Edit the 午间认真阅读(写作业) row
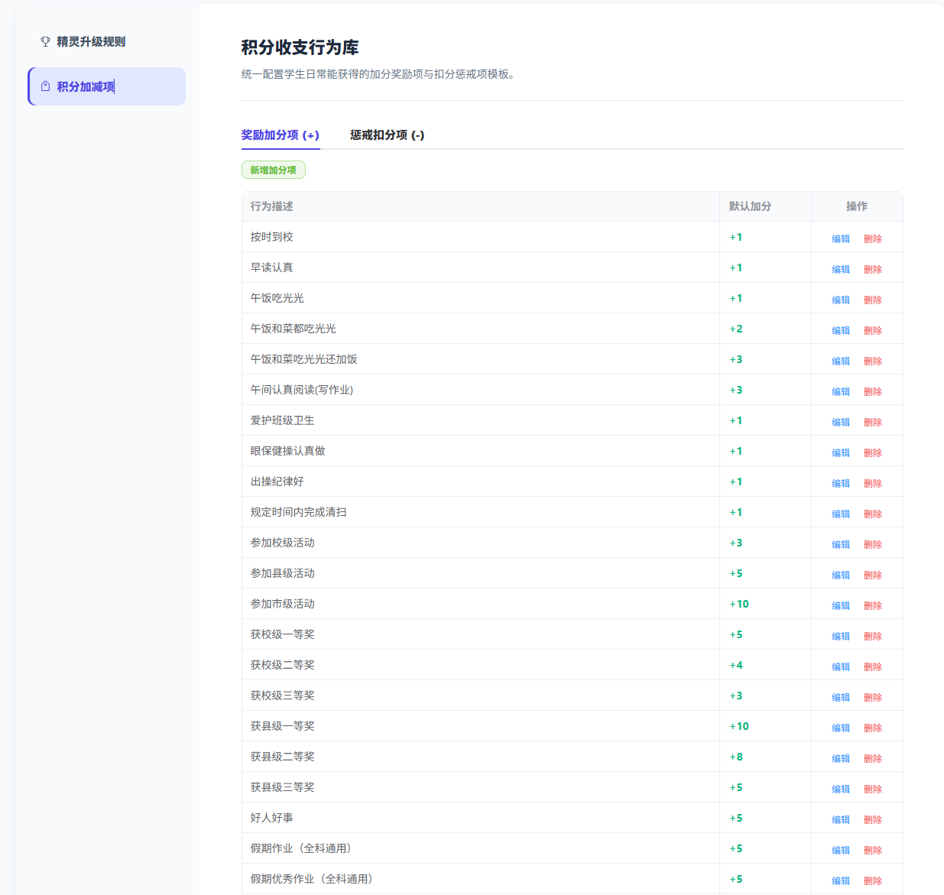 841,391
